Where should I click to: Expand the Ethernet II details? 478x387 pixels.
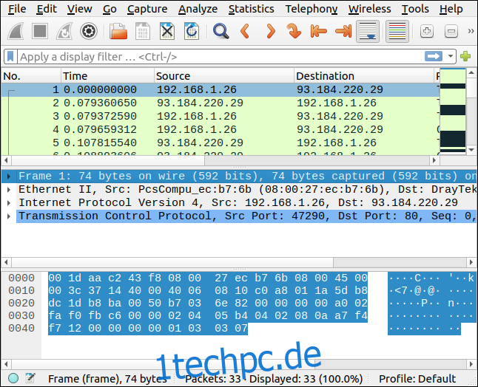pos(9,190)
